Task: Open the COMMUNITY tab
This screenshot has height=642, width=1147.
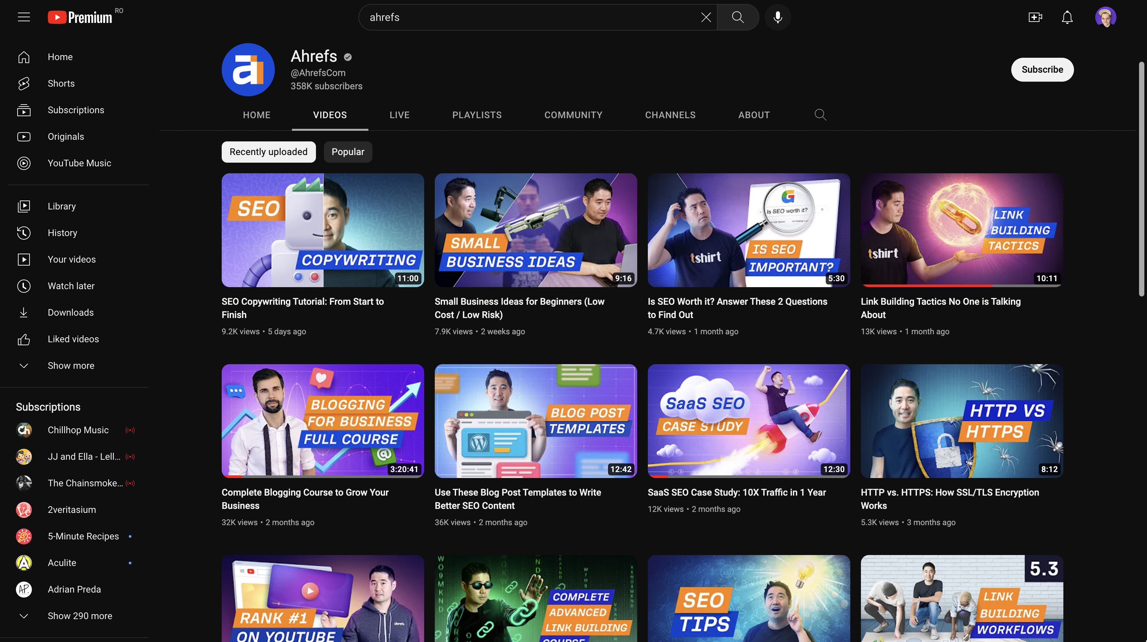Action: click(x=573, y=115)
